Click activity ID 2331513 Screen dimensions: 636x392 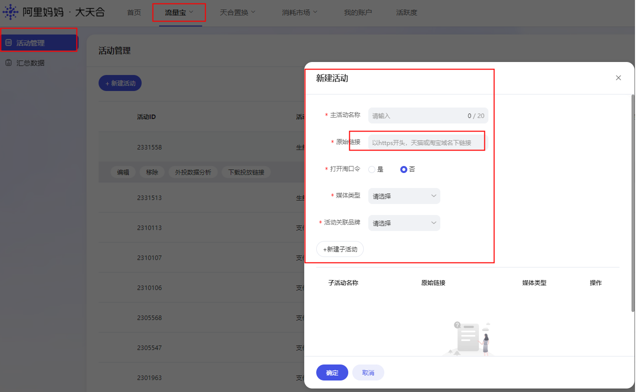point(149,197)
